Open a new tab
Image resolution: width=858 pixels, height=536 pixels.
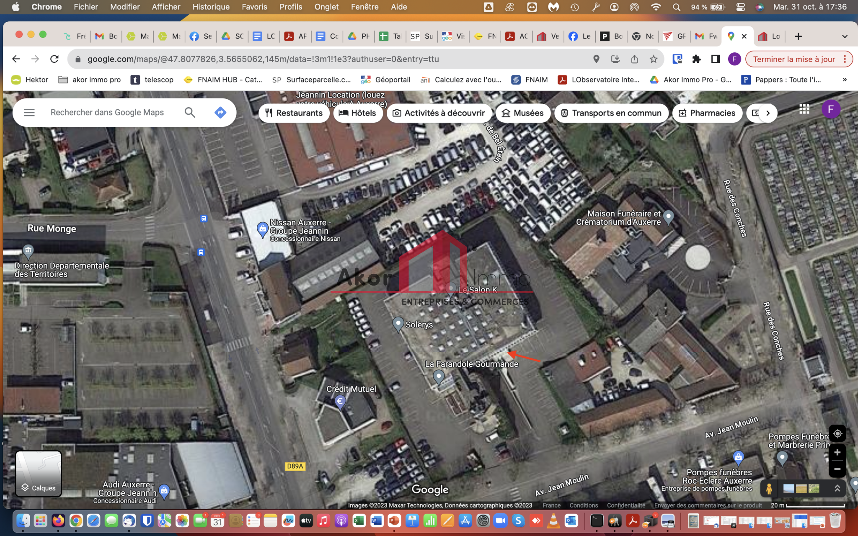798,36
